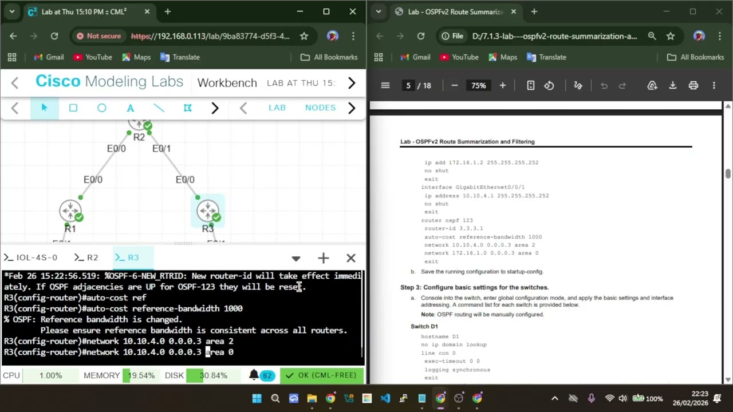
Task: Click the PDF page number field
Action: click(408, 86)
